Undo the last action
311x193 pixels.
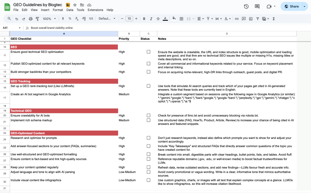(x=17, y=19)
